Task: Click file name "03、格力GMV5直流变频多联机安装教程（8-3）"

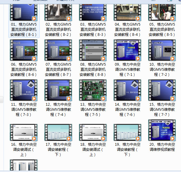Action: (x=93, y=30)
